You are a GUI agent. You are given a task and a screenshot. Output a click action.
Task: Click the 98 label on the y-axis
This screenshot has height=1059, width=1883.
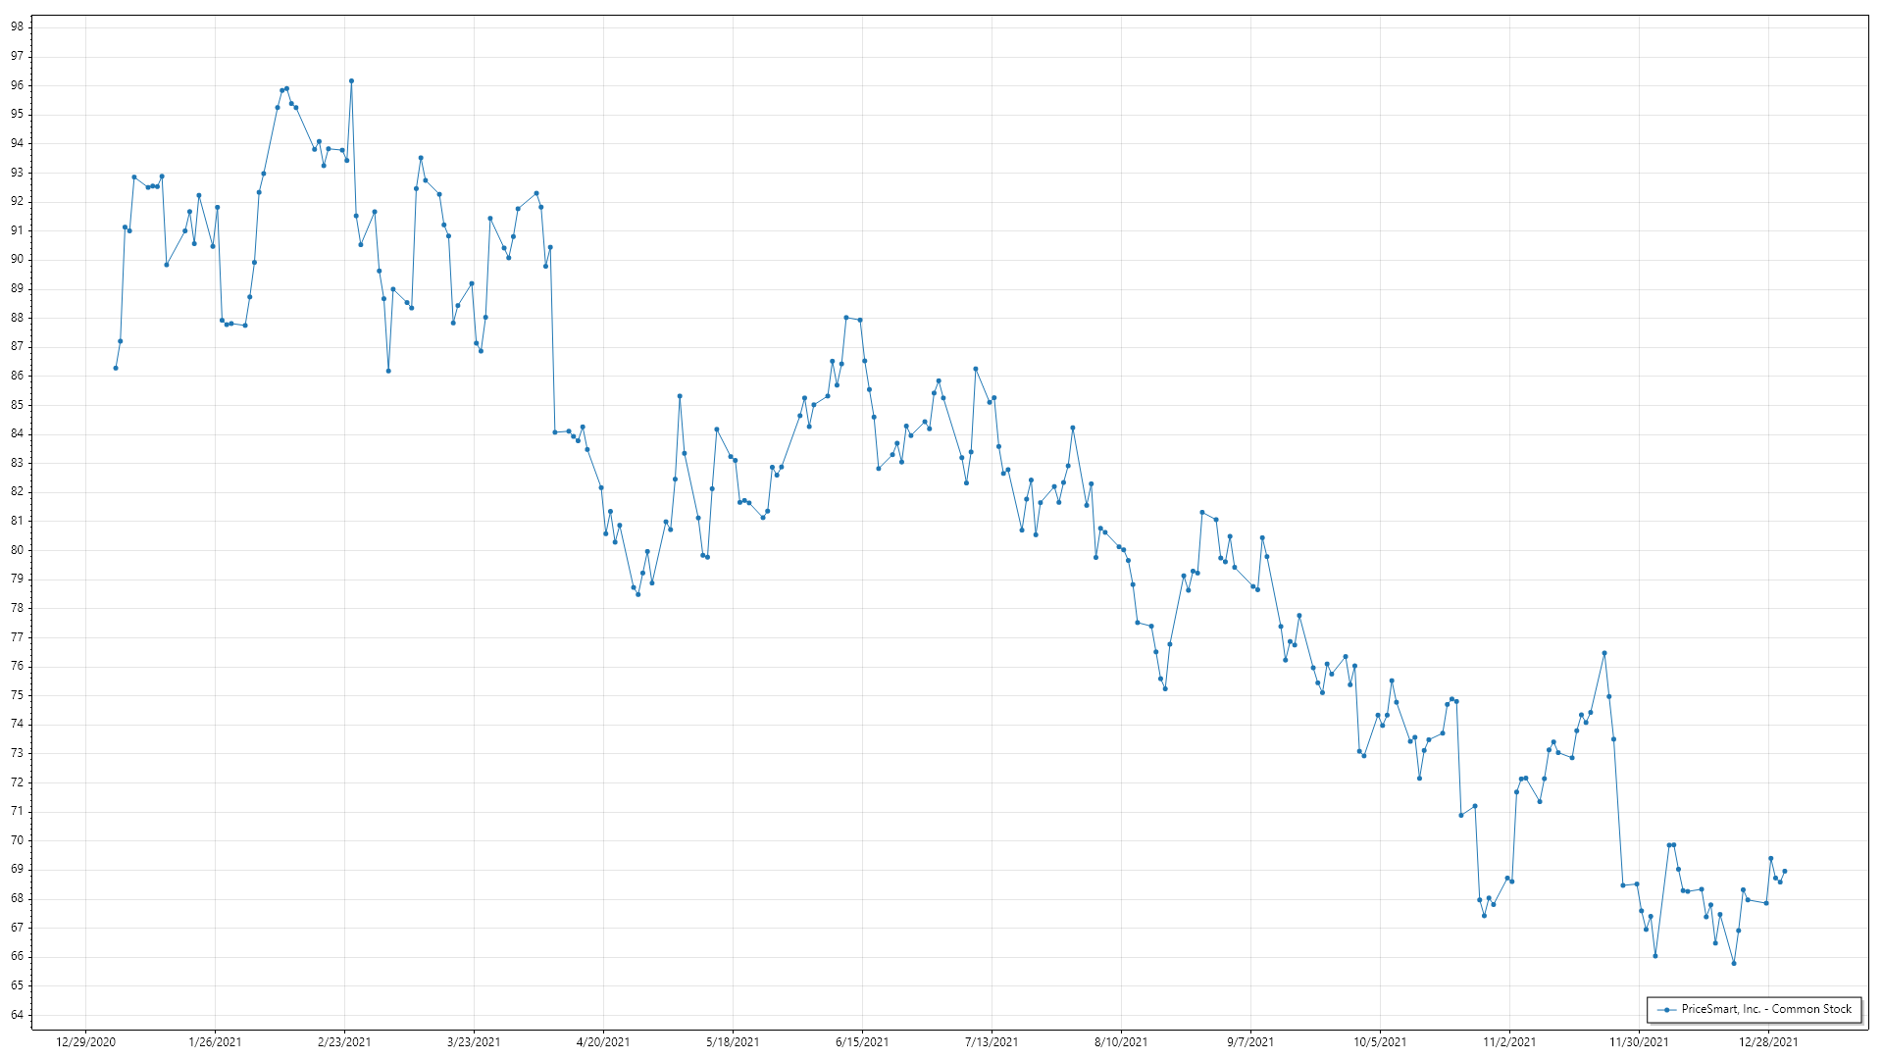point(17,27)
